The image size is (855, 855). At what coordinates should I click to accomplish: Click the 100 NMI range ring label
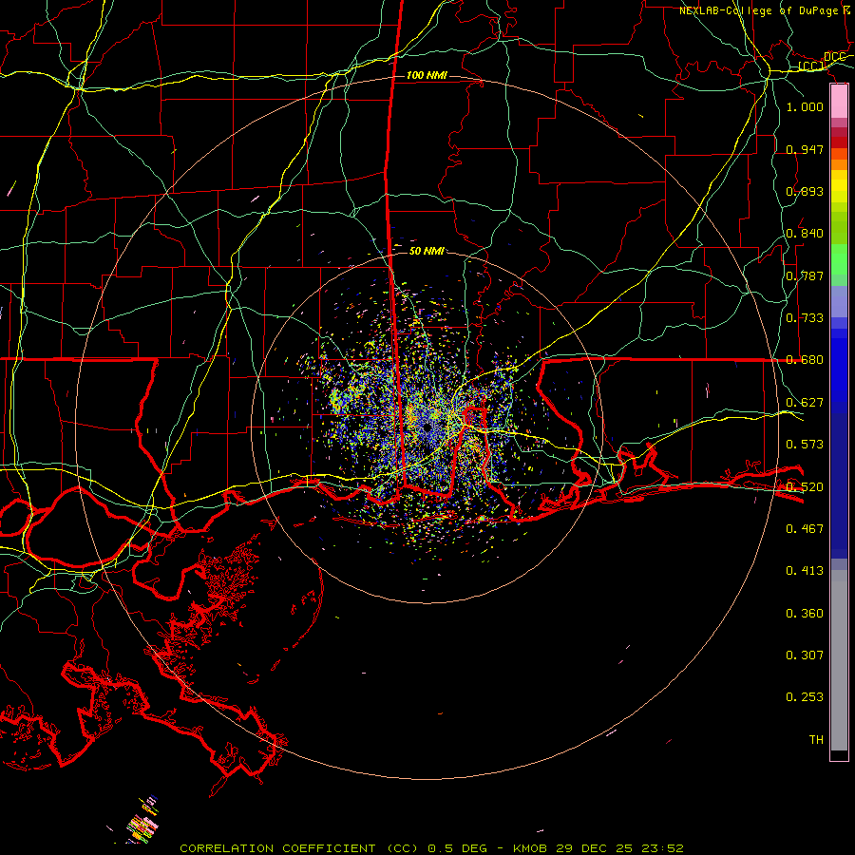tap(427, 75)
